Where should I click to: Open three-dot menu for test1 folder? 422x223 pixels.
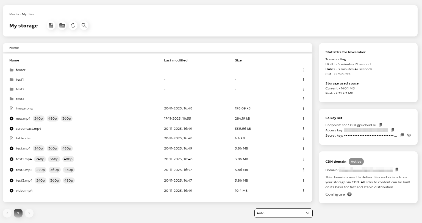[x=303, y=80]
